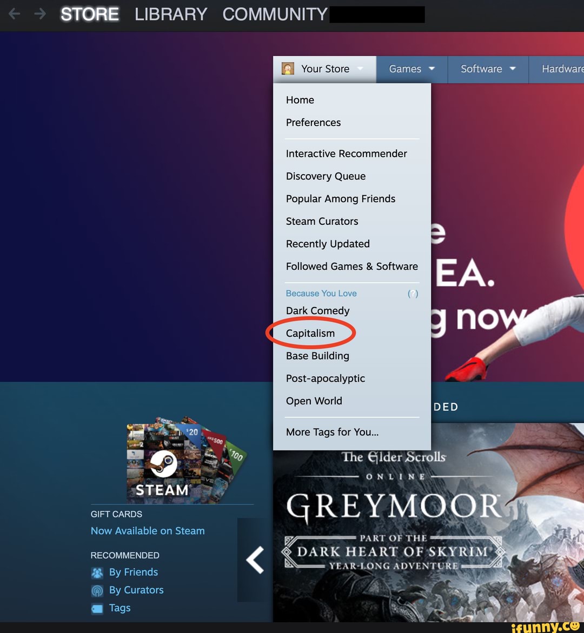This screenshot has width=584, height=633.
Task: Click the forward navigation arrow
Action: (x=40, y=15)
